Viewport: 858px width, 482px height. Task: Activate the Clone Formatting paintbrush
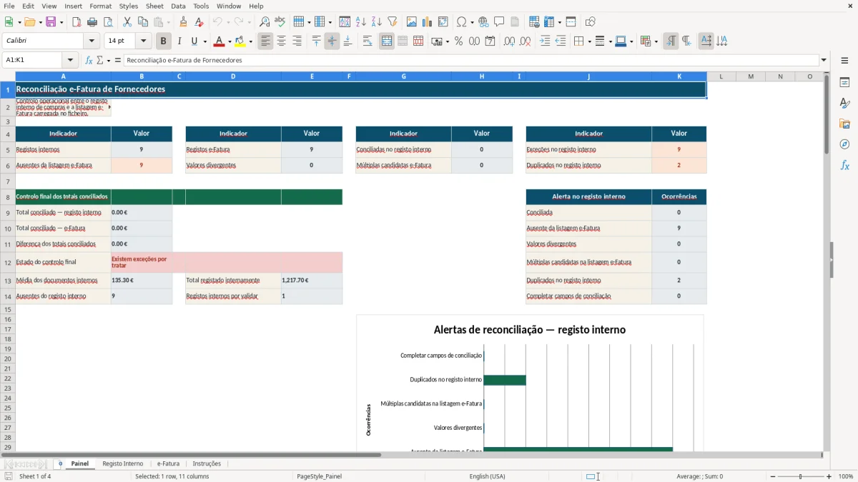[x=184, y=22]
